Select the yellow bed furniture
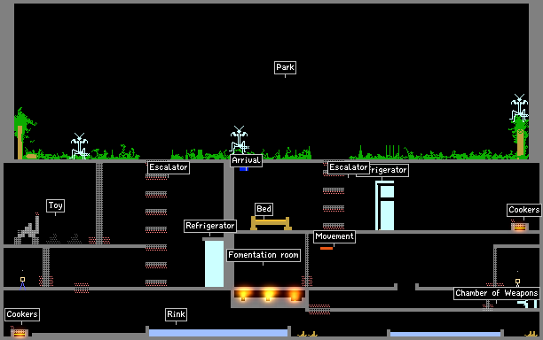The width and height of the screenshot is (543, 340). pyautogui.click(x=271, y=223)
